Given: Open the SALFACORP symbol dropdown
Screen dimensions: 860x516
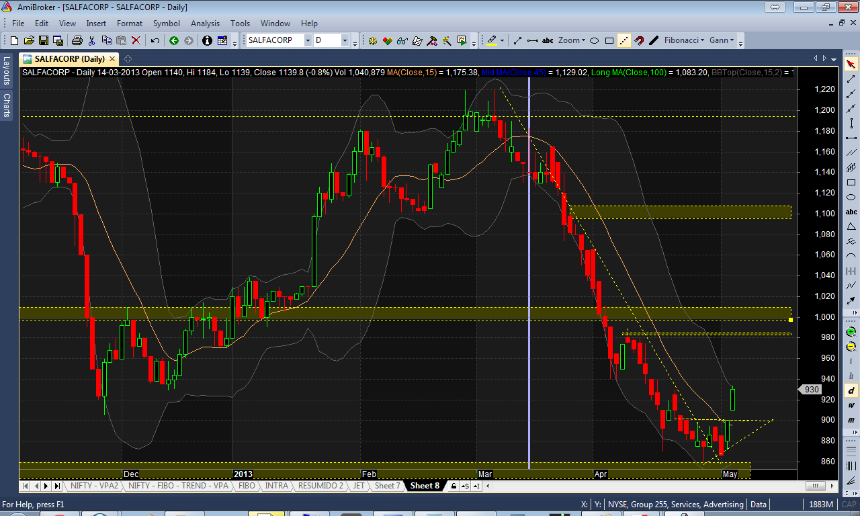Looking at the screenshot, I should click(x=308, y=40).
